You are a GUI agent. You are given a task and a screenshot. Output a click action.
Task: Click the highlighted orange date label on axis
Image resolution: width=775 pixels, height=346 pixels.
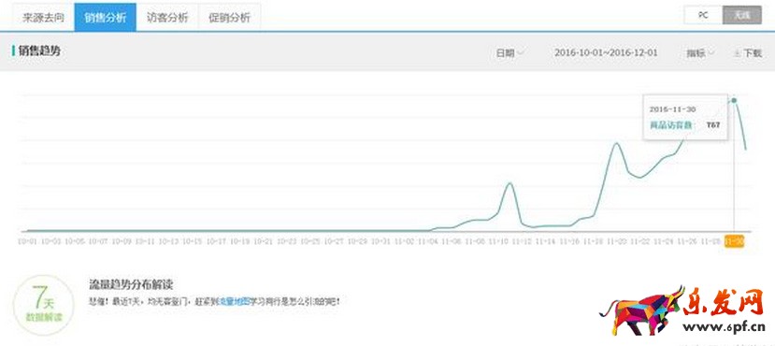tap(734, 241)
